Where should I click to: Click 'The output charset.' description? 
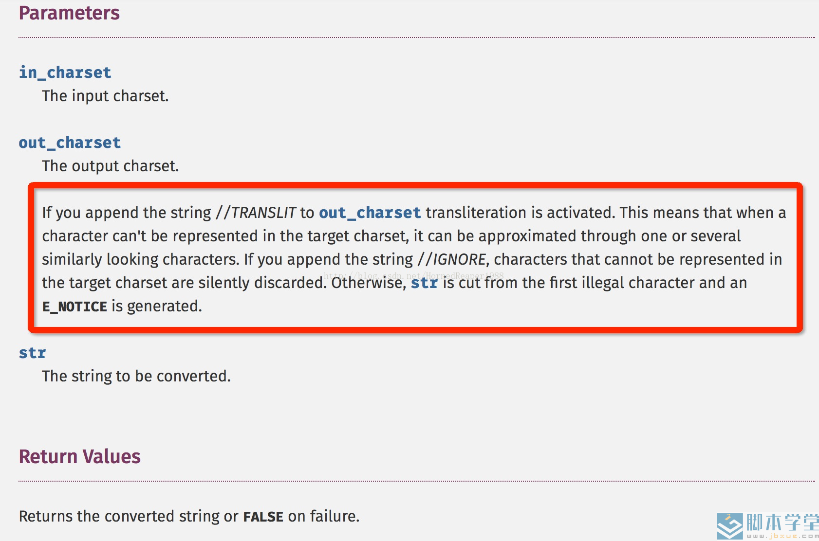(111, 166)
